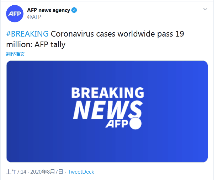Click the blue verified badge
Viewport: 218px width, 180px height.
coord(74,10)
